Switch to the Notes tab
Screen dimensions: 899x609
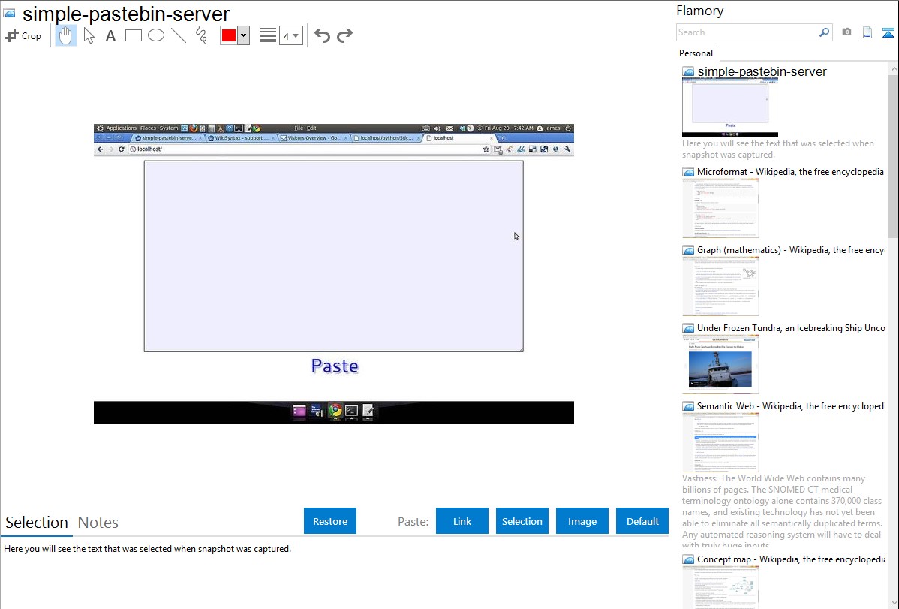click(x=98, y=523)
